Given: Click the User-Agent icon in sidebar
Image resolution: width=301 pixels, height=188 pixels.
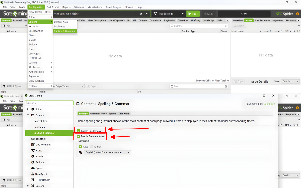Looking at the screenshot, I should [33, 174].
